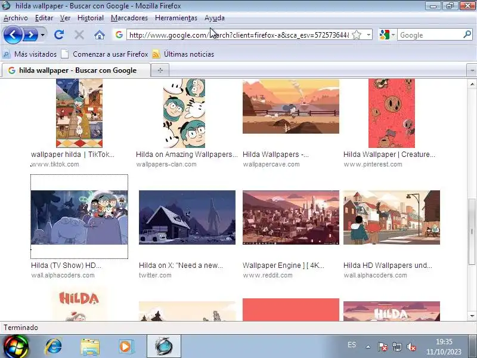Go forward with the Forward arrow button
Image resolution: width=477 pixels, height=358 pixels.
tap(31, 35)
